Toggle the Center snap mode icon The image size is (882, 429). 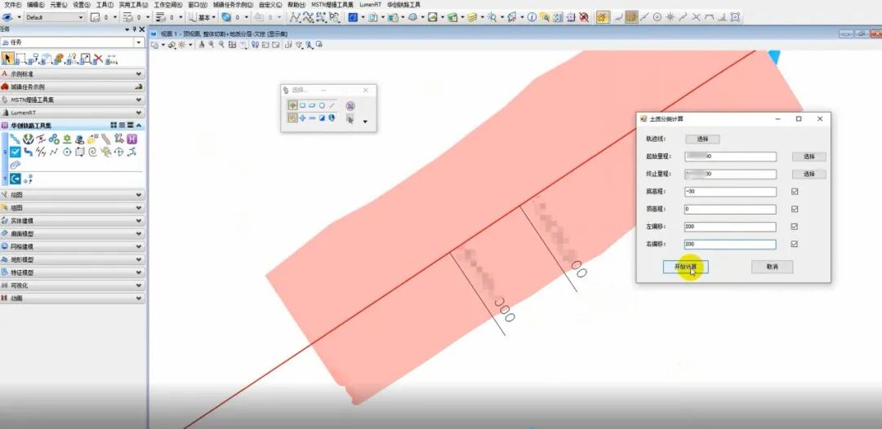[657, 17]
